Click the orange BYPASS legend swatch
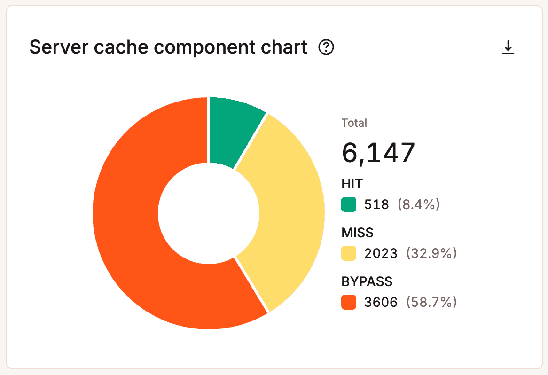The width and height of the screenshot is (548, 375). (x=348, y=302)
